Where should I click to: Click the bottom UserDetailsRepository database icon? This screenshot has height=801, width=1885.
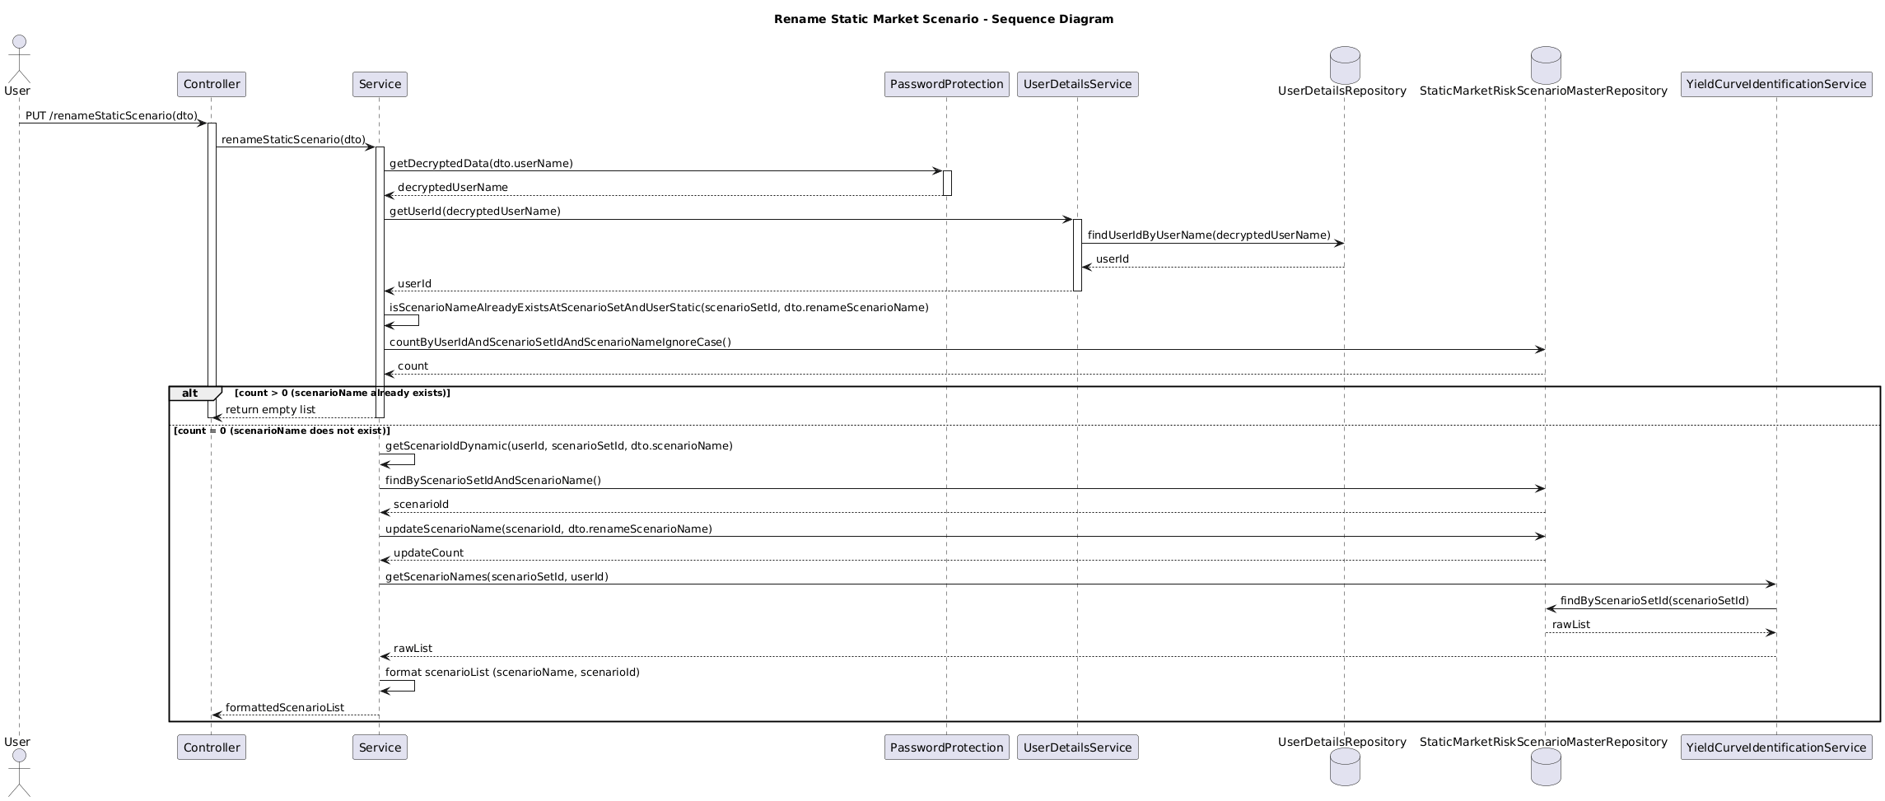[x=1345, y=767]
